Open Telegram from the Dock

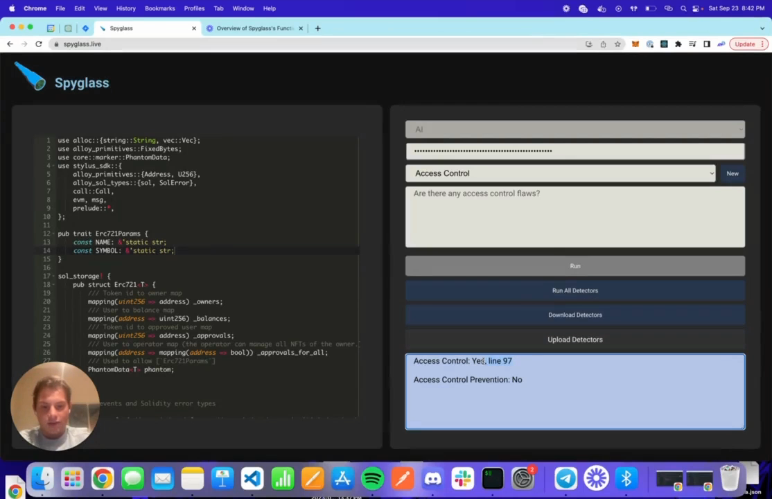tap(565, 478)
